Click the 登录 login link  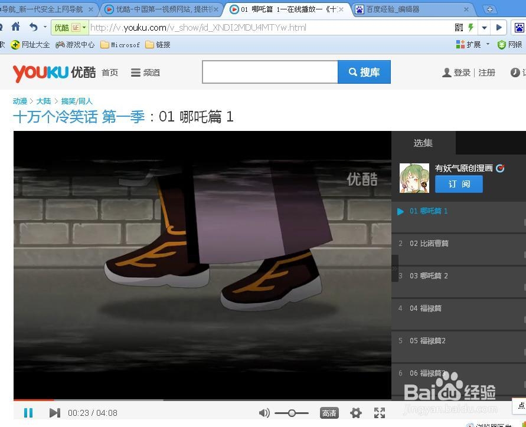456,73
